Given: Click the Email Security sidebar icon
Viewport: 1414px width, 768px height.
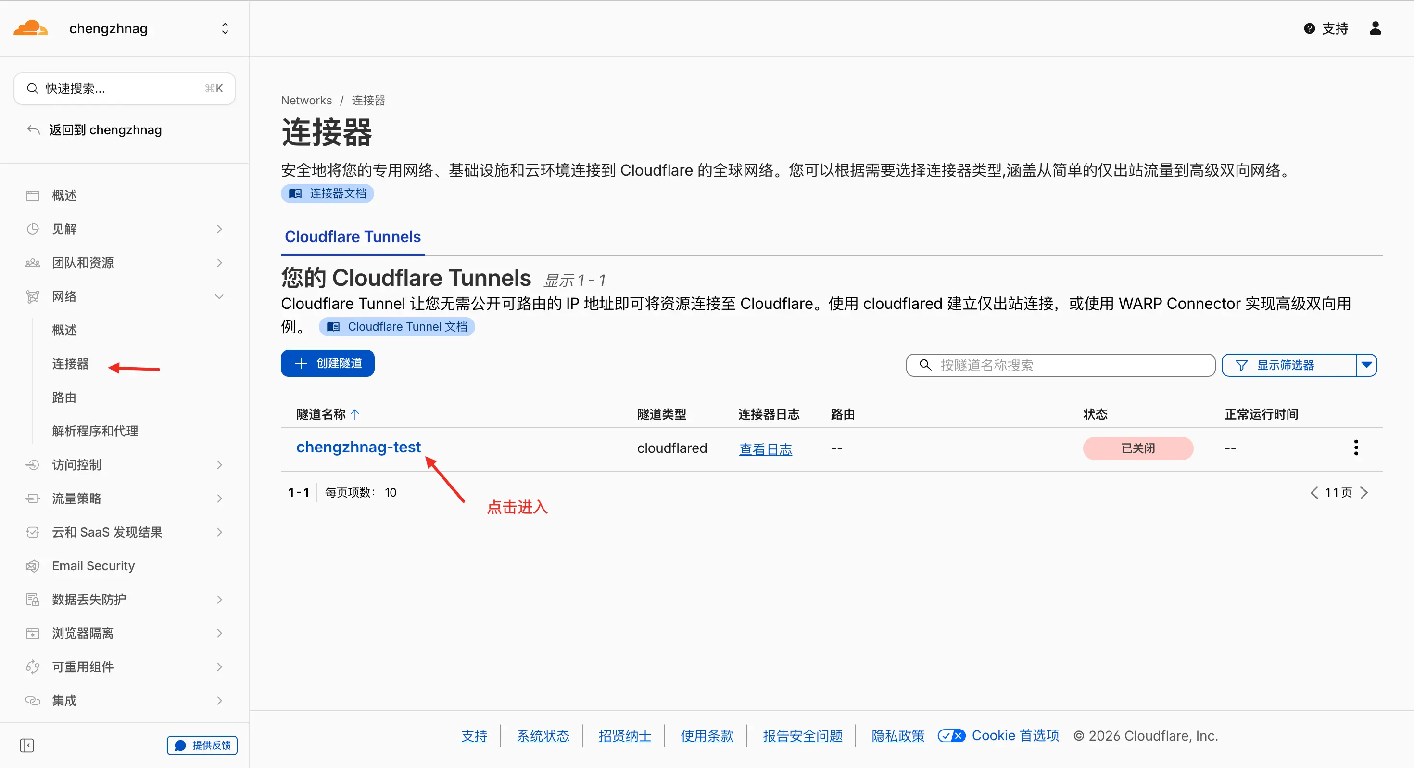Looking at the screenshot, I should pyautogui.click(x=32, y=566).
